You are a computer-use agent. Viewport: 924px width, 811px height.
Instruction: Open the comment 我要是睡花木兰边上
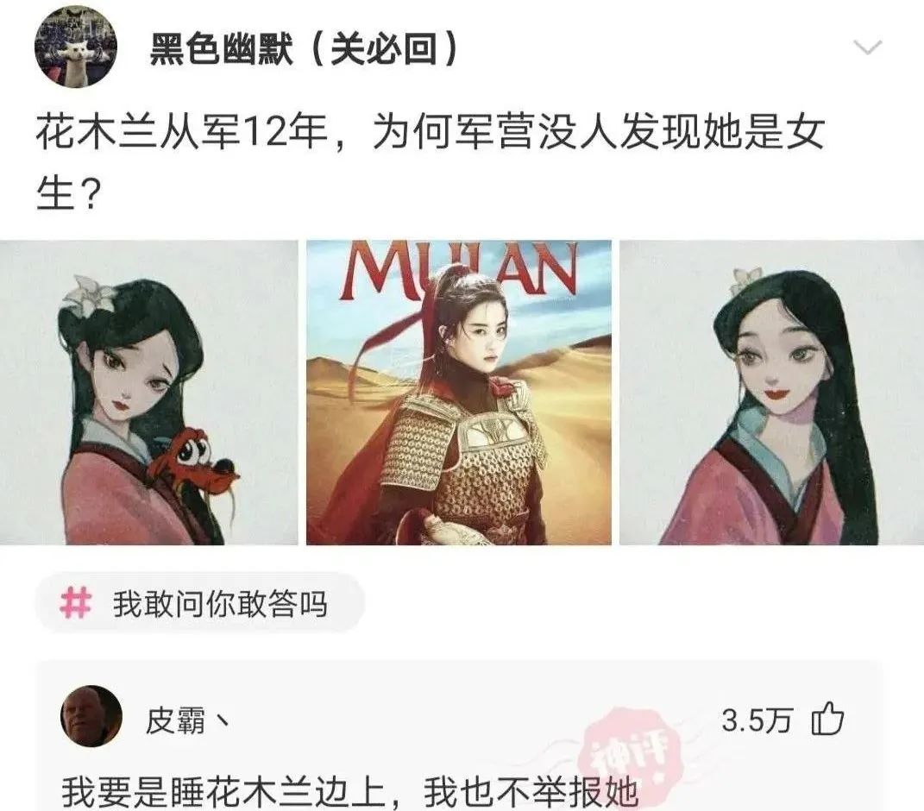tap(350, 793)
